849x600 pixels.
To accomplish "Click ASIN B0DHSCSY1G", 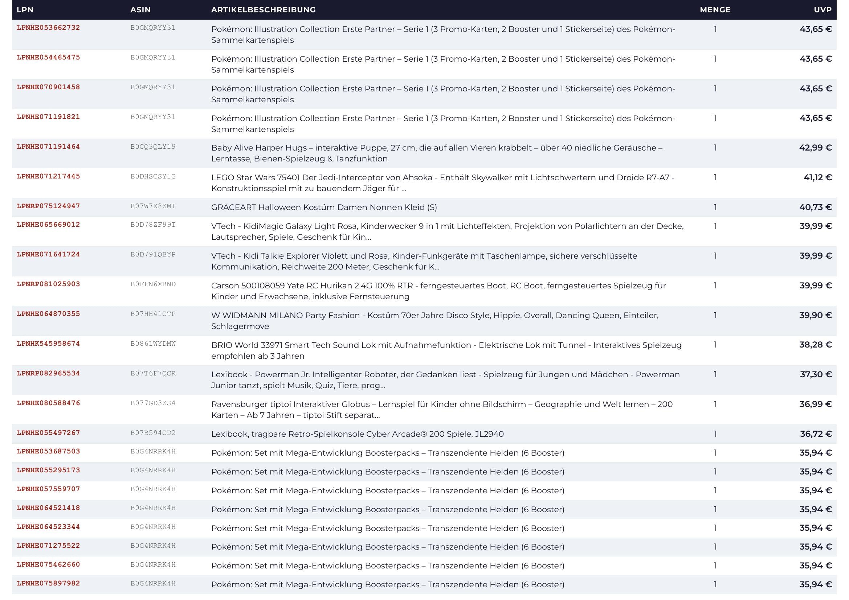I will [x=153, y=176].
